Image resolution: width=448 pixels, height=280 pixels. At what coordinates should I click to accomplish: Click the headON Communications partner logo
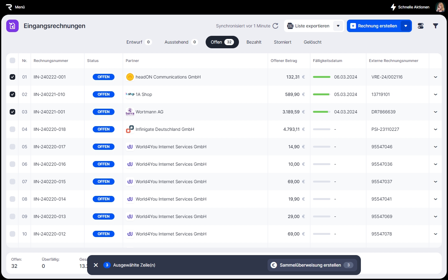(130, 77)
